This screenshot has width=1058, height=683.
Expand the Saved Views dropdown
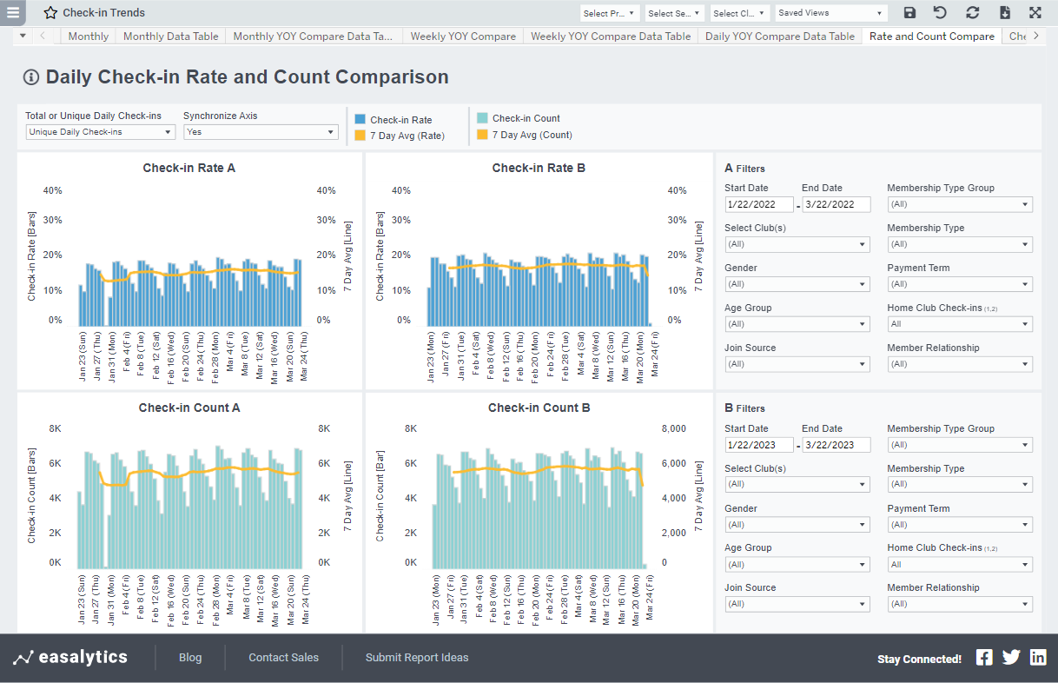[x=830, y=13]
